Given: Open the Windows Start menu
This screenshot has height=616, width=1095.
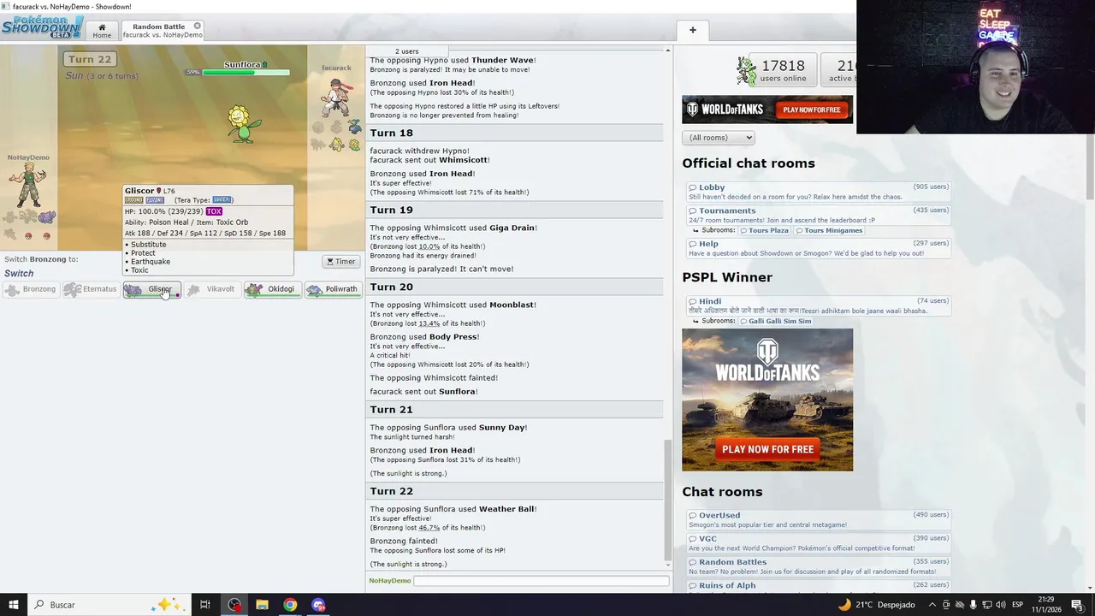Looking at the screenshot, I should (x=13, y=605).
